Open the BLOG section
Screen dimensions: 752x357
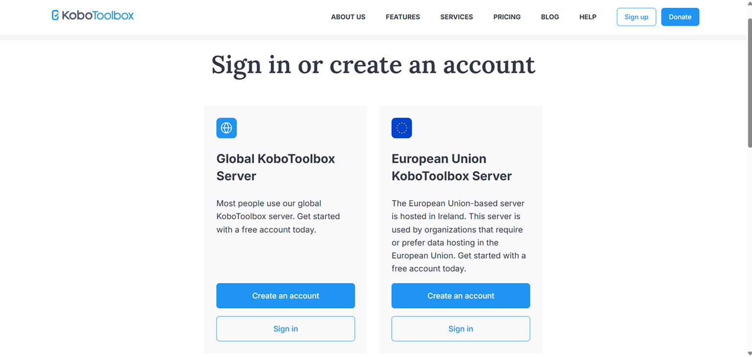550,17
